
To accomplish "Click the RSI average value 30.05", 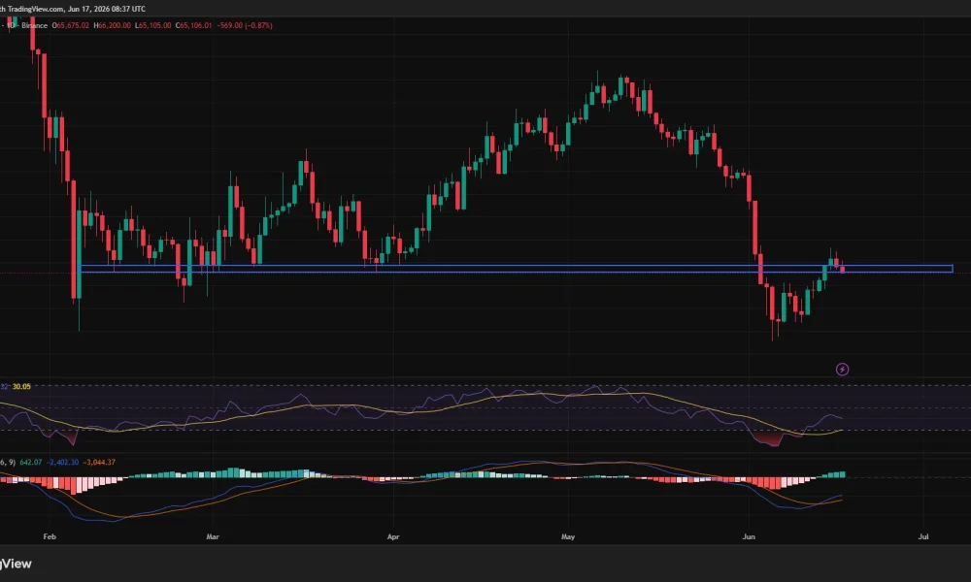I will coord(21,387).
